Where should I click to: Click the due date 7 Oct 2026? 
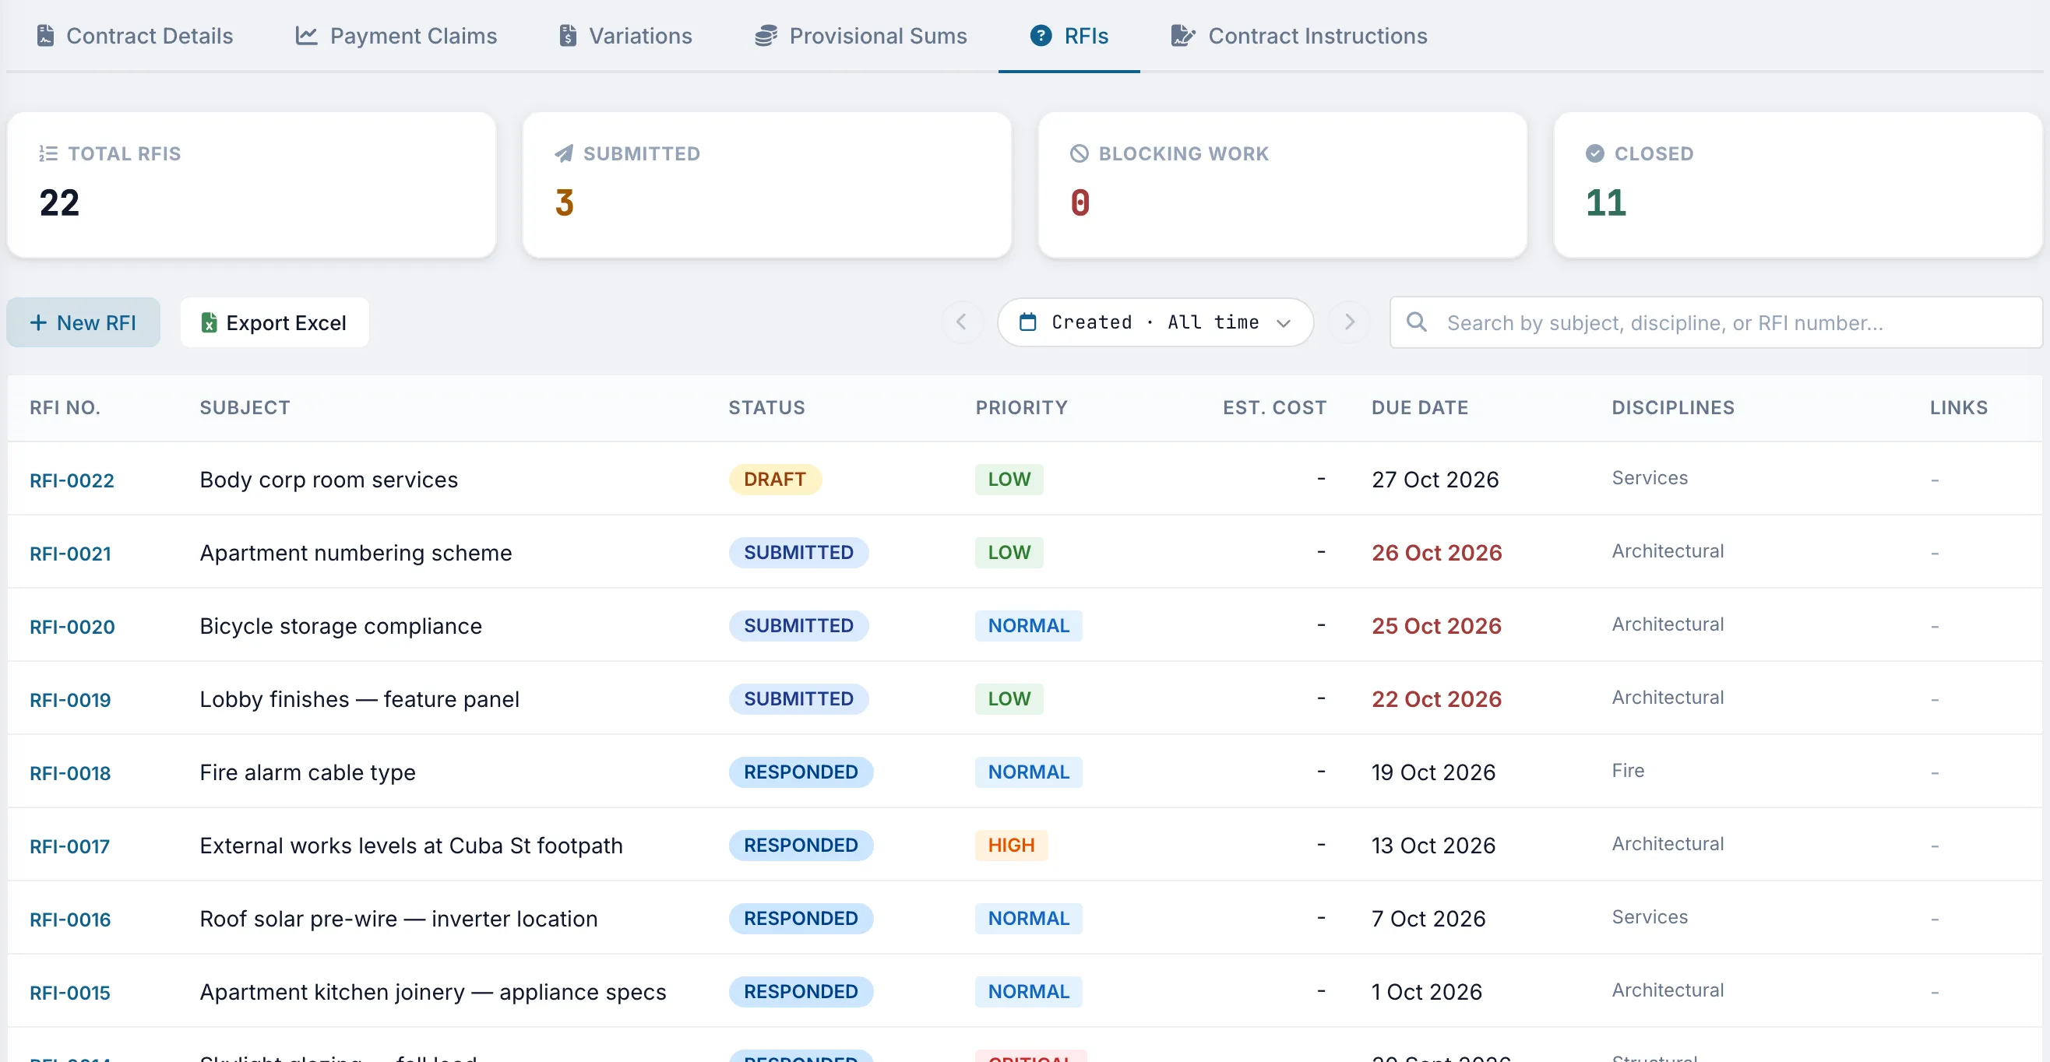(x=1428, y=919)
